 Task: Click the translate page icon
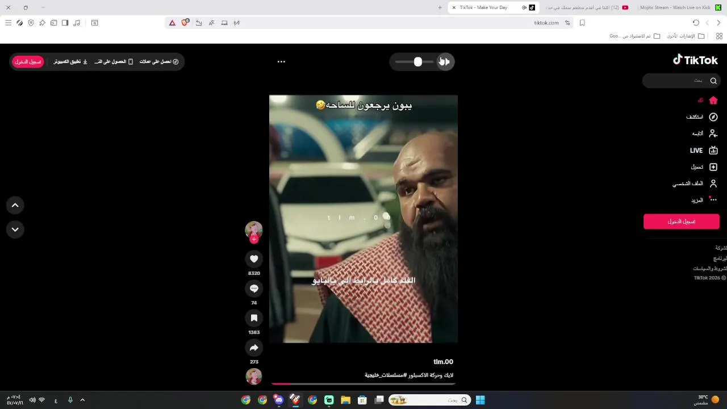(211, 23)
